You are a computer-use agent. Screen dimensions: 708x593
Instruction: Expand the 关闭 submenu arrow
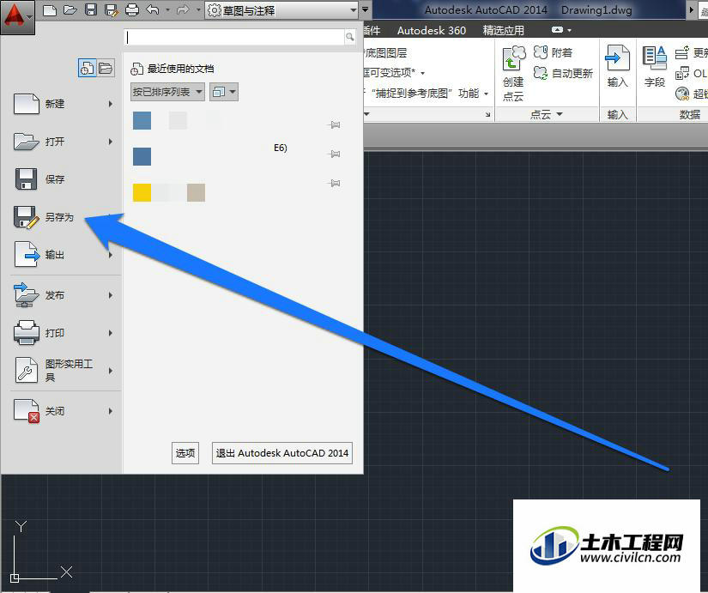point(110,411)
